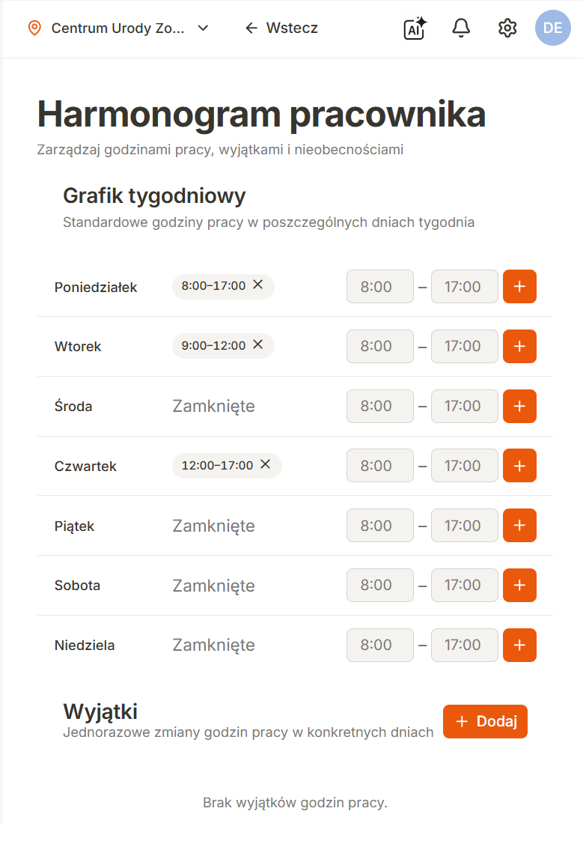583x841 pixels.
Task: Click the Czwartek start time field
Action: 379,465
